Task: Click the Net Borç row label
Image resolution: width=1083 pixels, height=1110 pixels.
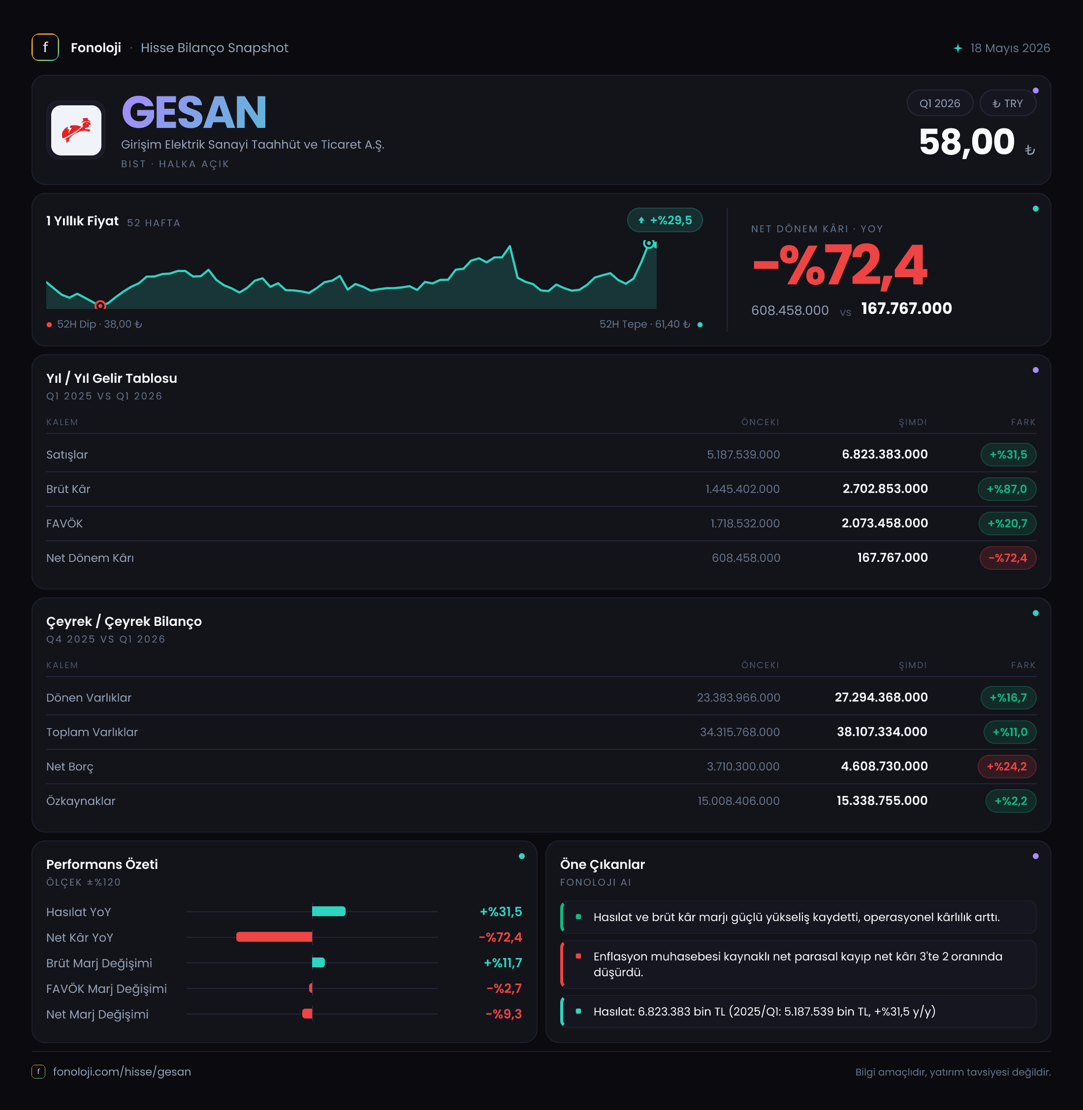Action: click(70, 767)
